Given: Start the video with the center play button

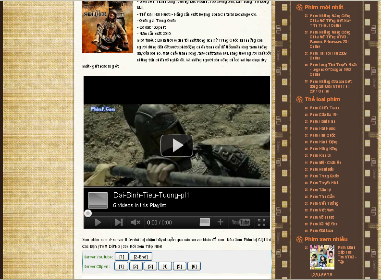Looking at the screenshot, I should pos(177,145).
